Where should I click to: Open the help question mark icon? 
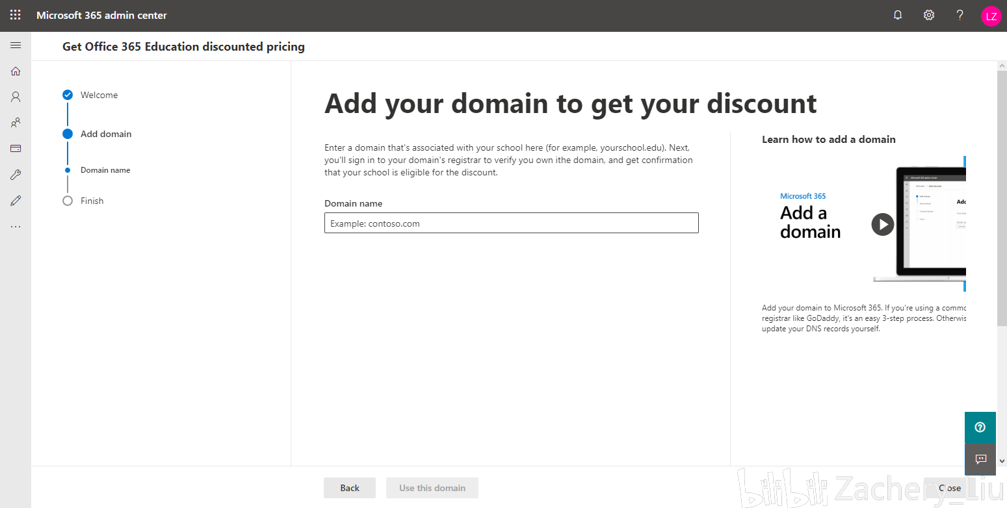(x=960, y=15)
